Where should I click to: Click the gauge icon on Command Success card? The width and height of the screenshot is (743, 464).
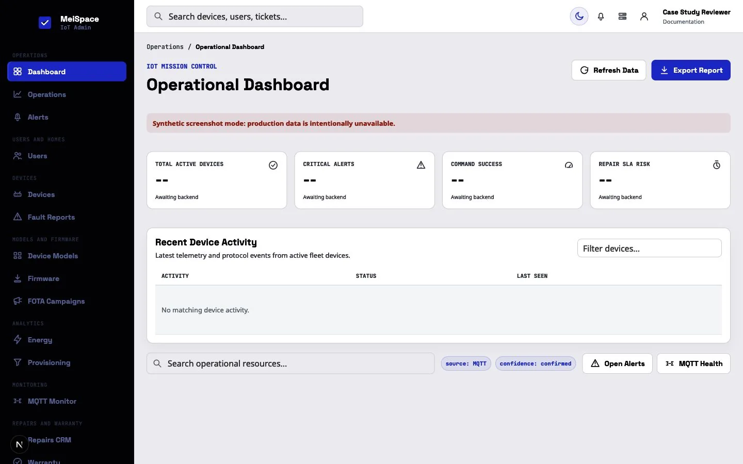(569, 165)
